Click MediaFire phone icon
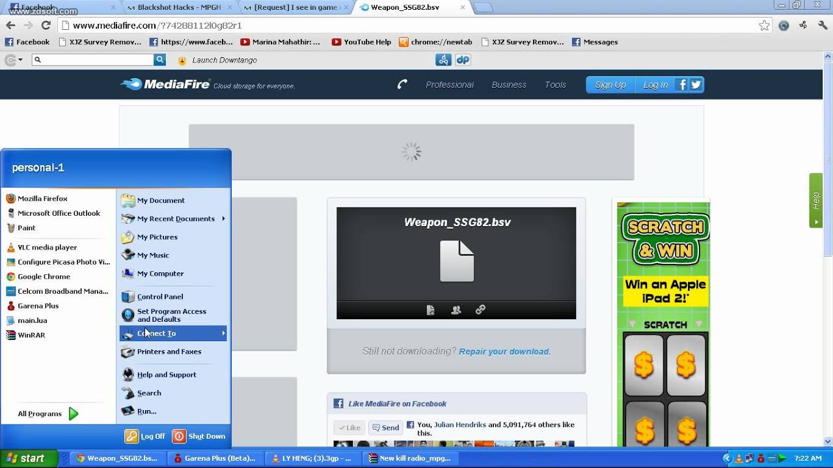 402,84
